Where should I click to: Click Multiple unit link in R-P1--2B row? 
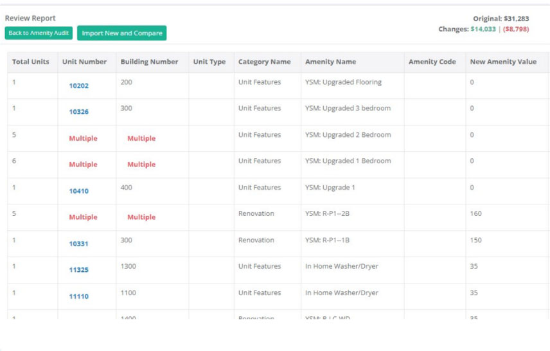pyautogui.click(x=83, y=217)
